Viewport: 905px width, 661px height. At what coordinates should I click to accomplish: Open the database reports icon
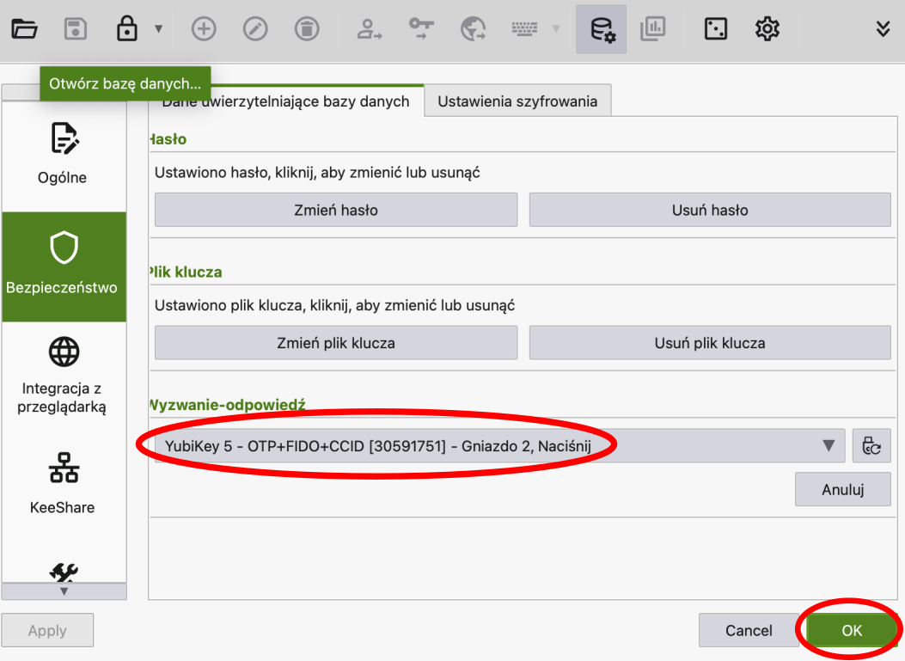click(x=653, y=29)
